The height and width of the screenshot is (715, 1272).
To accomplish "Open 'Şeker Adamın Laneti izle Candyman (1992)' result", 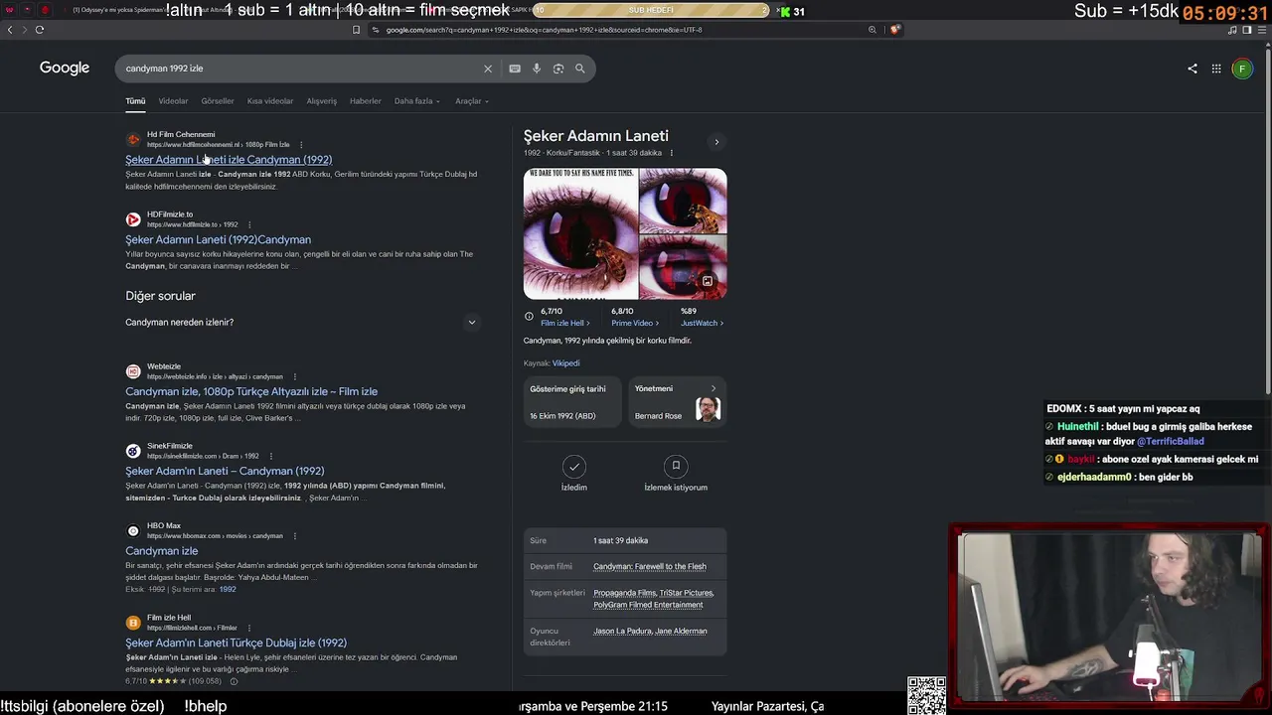I will [229, 160].
